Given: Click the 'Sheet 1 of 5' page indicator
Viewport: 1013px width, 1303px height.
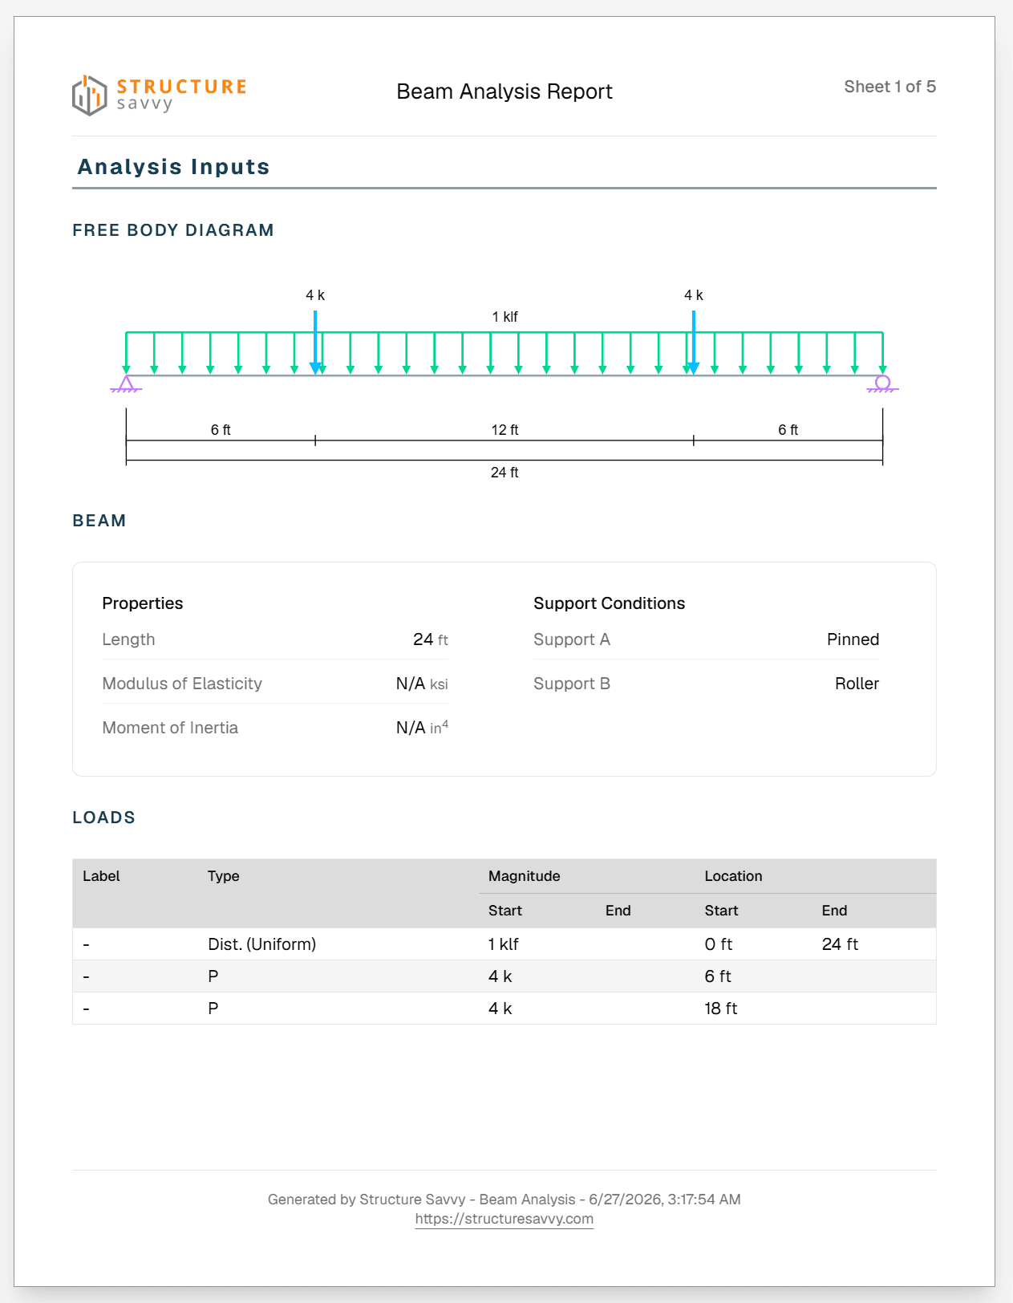Looking at the screenshot, I should [x=889, y=87].
